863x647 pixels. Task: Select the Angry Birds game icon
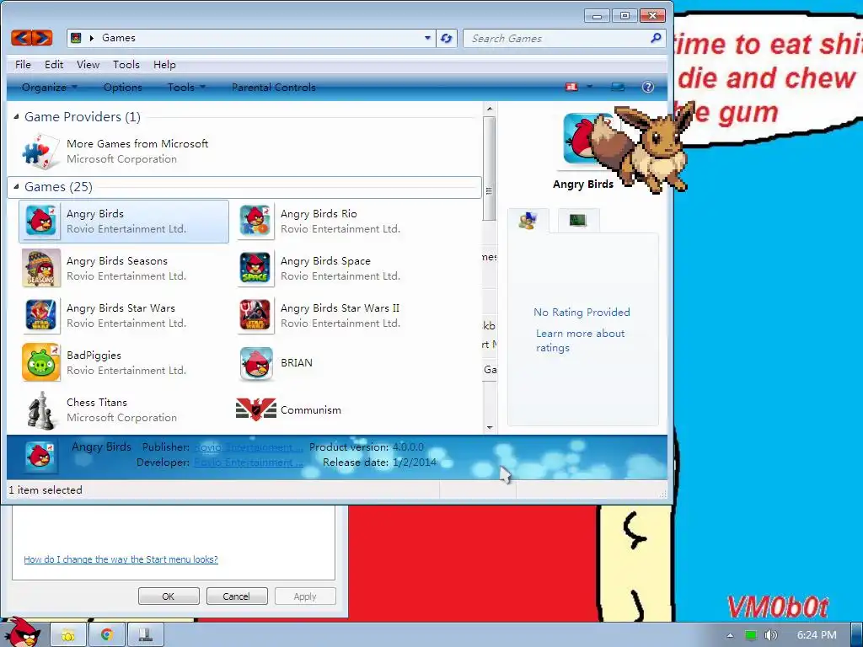click(x=41, y=221)
